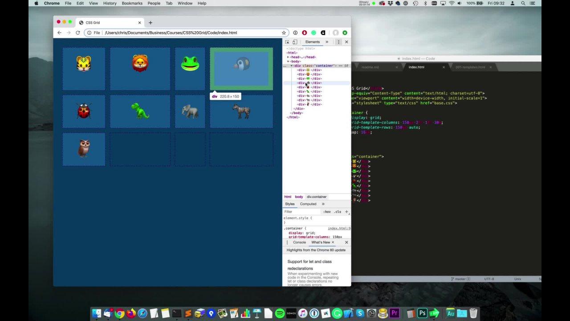Select the closing /body tag line

(x=297, y=113)
